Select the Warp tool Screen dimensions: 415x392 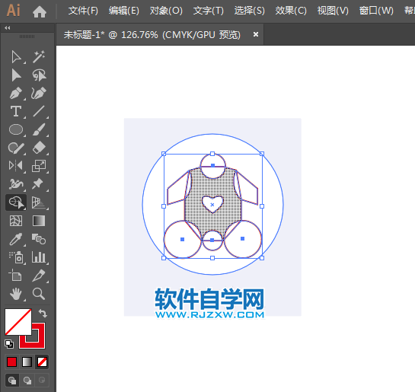[16, 183]
